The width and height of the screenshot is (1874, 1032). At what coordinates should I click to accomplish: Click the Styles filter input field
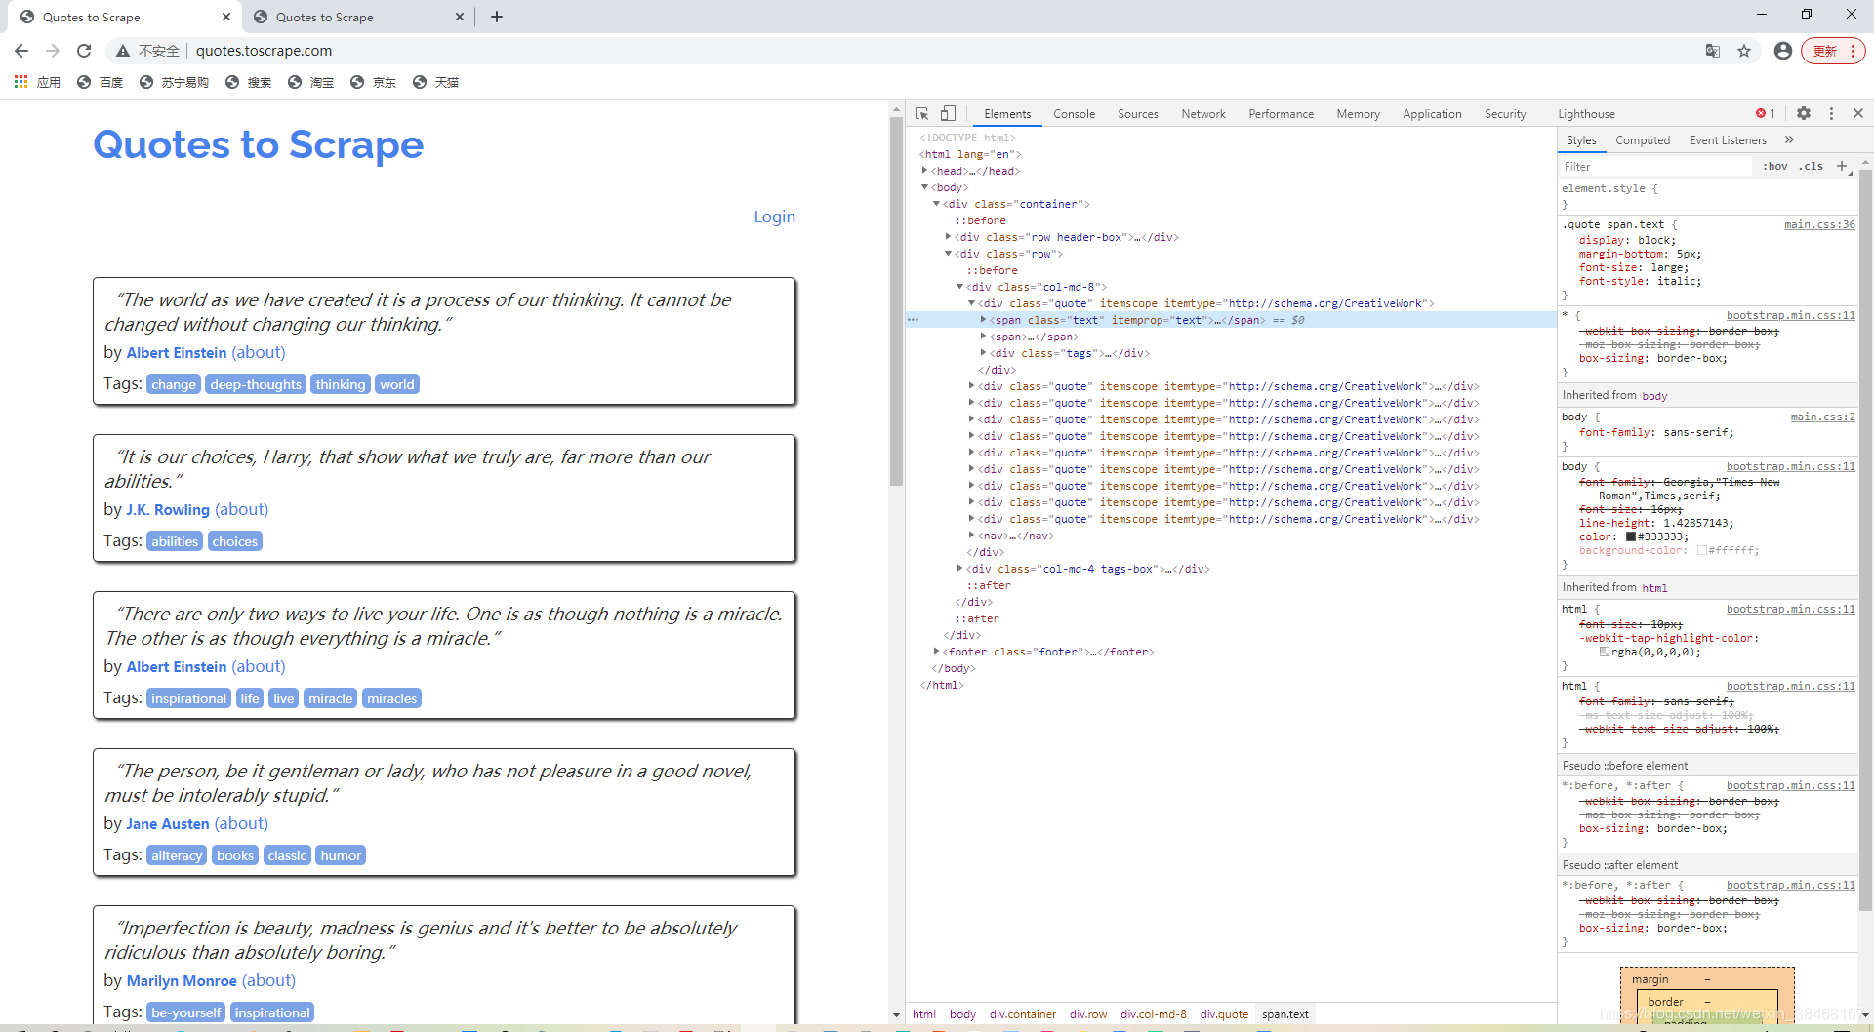(1655, 167)
